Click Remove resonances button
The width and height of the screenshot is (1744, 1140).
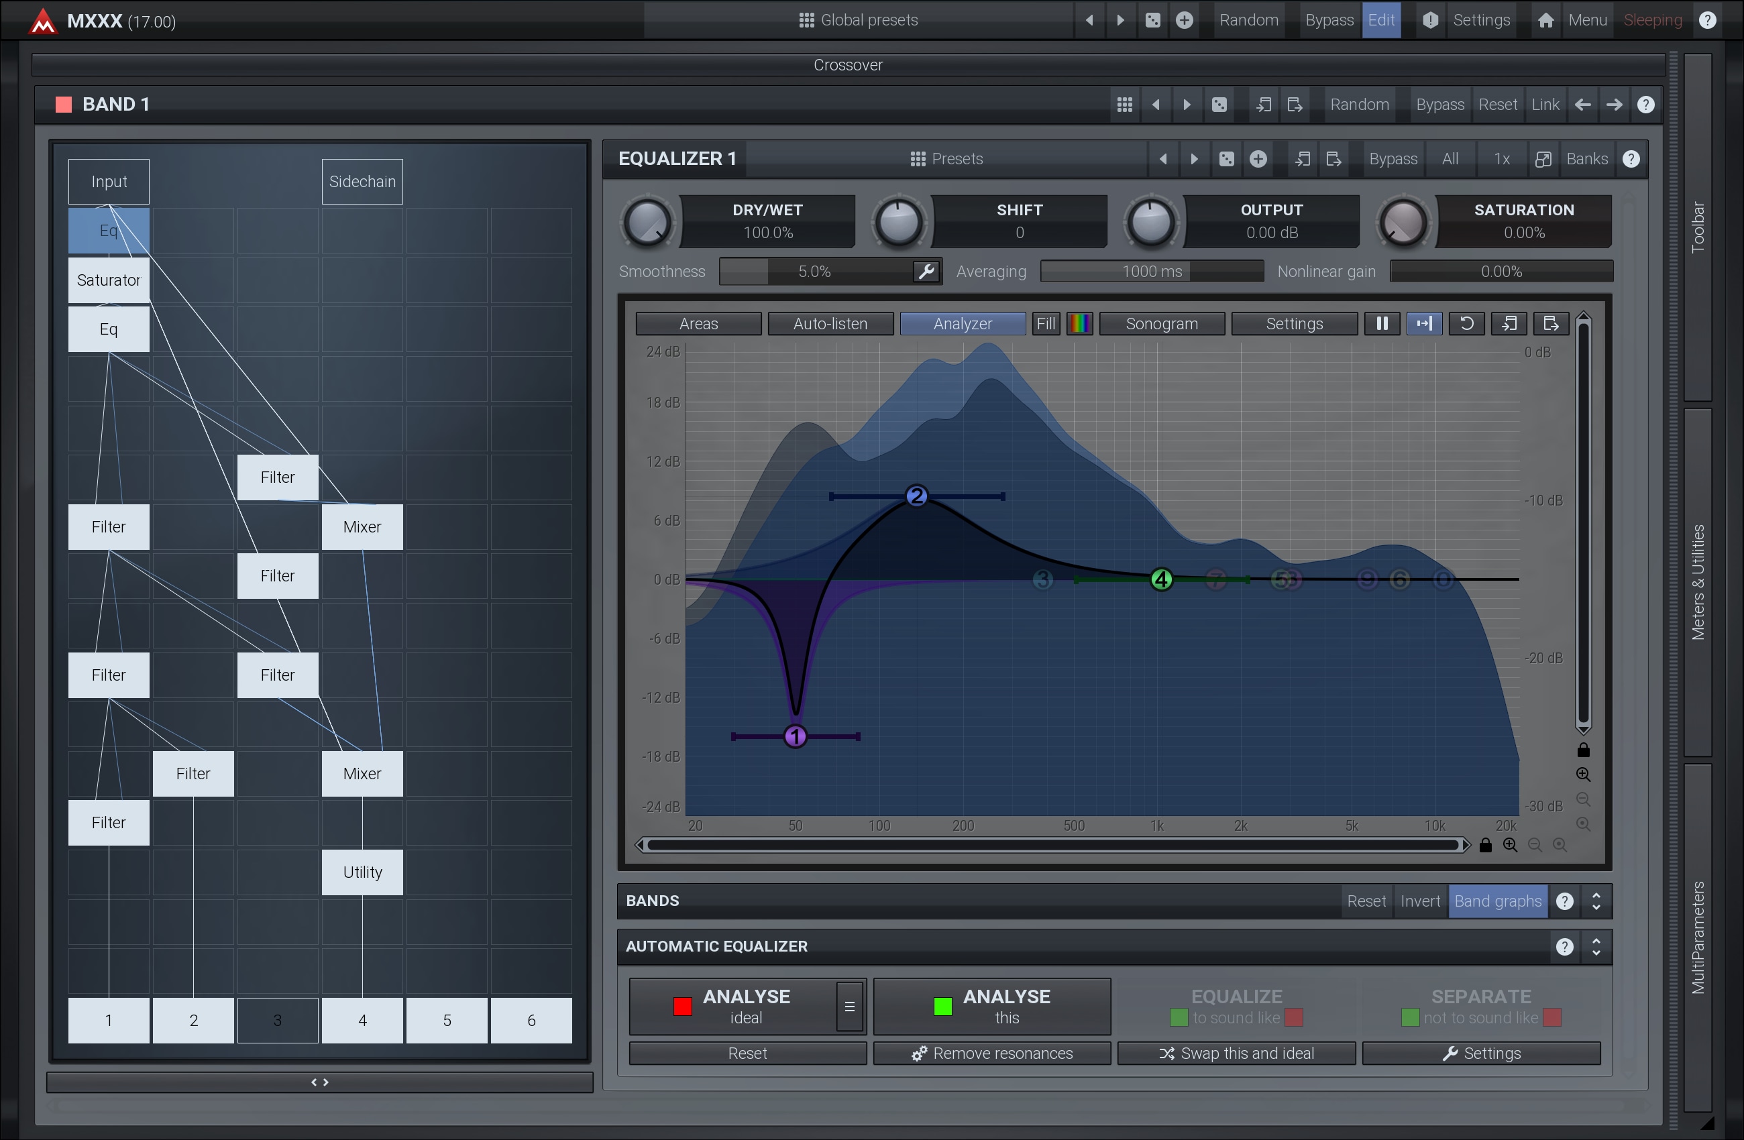click(991, 1053)
